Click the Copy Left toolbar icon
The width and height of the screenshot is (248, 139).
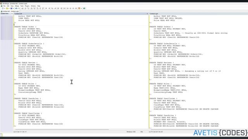click(49, 8)
